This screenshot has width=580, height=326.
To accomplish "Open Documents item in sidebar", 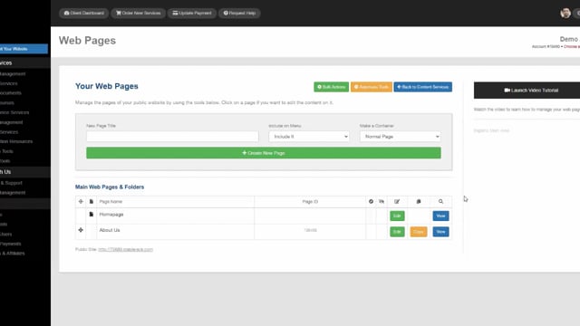I will 11,93.
